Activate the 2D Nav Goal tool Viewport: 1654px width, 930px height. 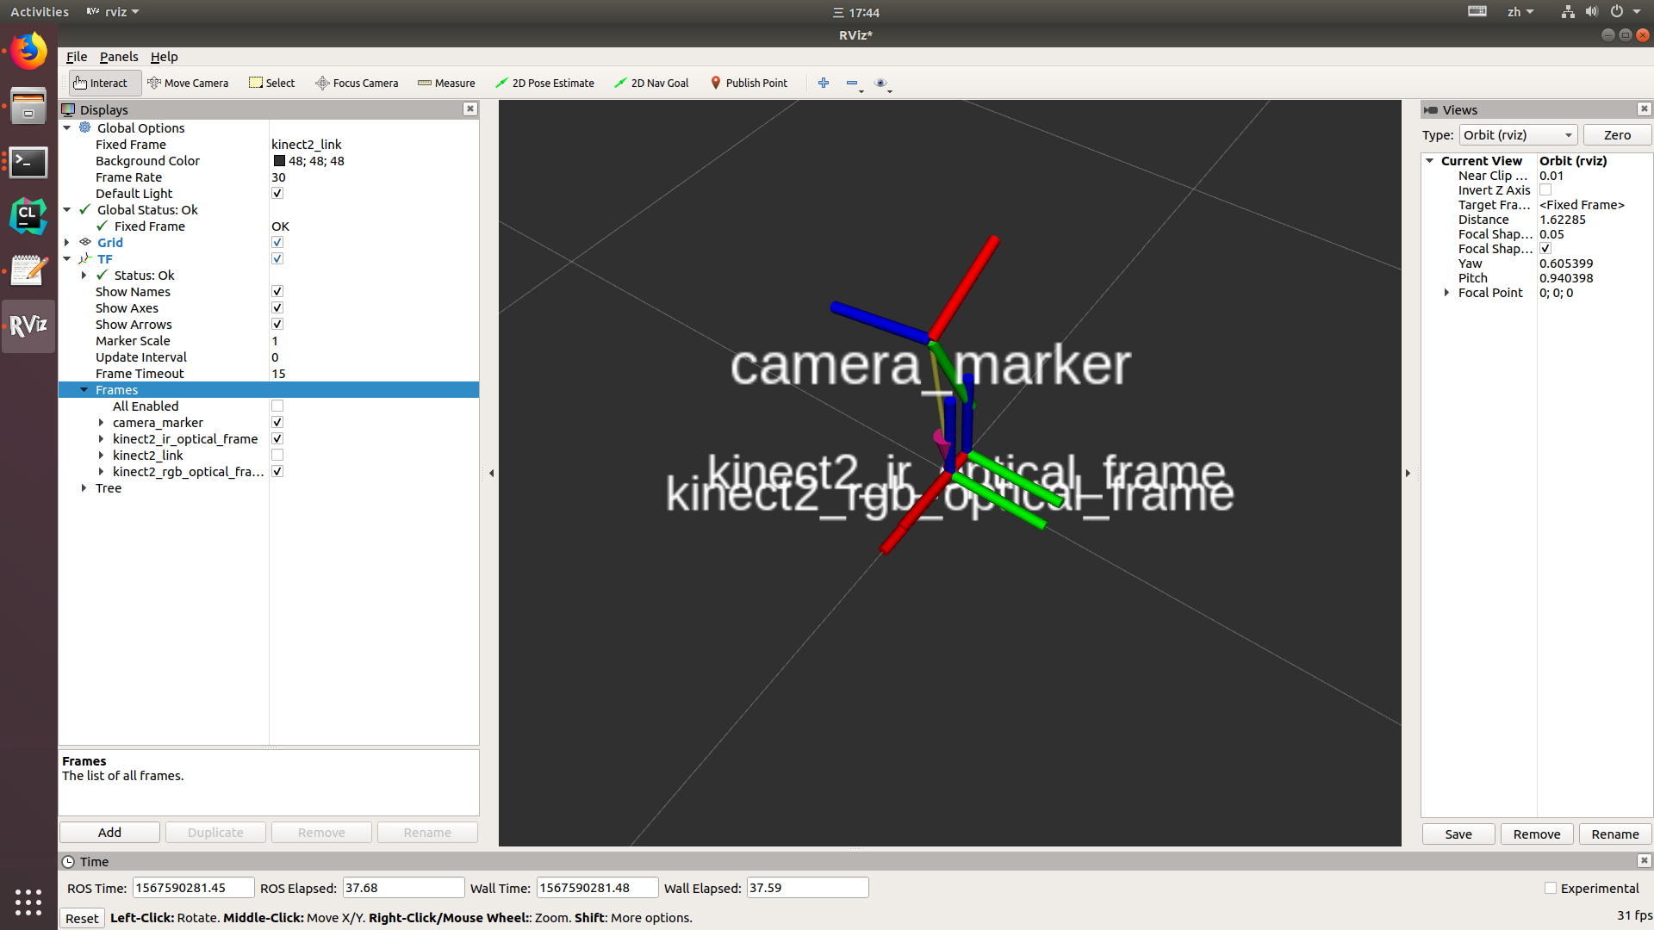[651, 83]
